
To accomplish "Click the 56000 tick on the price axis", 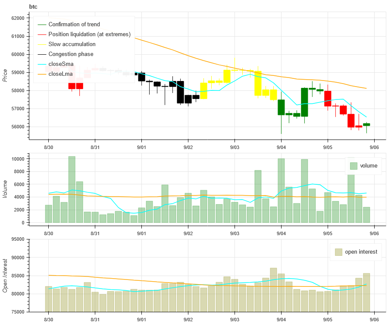I will (x=18, y=127).
